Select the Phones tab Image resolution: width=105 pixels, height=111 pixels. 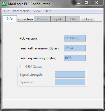tap(42, 19)
